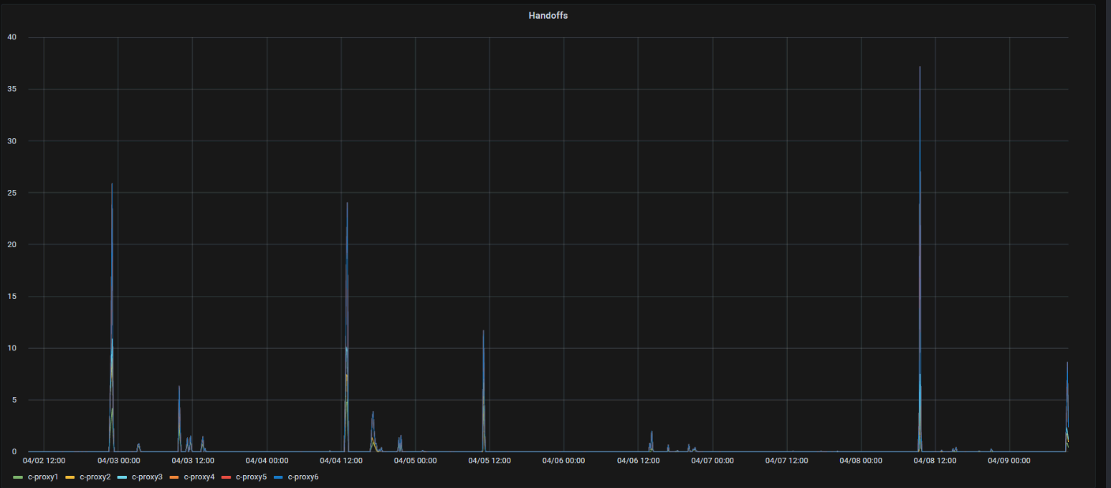Click the x-axis label 04/04 12:00
The width and height of the screenshot is (1111, 488).
[x=341, y=461]
